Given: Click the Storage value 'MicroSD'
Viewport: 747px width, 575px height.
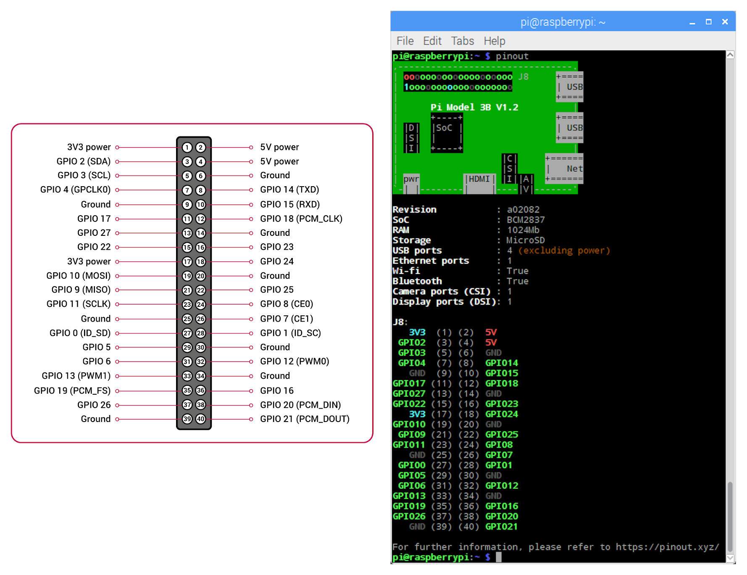Looking at the screenshot, I should 526,240.
